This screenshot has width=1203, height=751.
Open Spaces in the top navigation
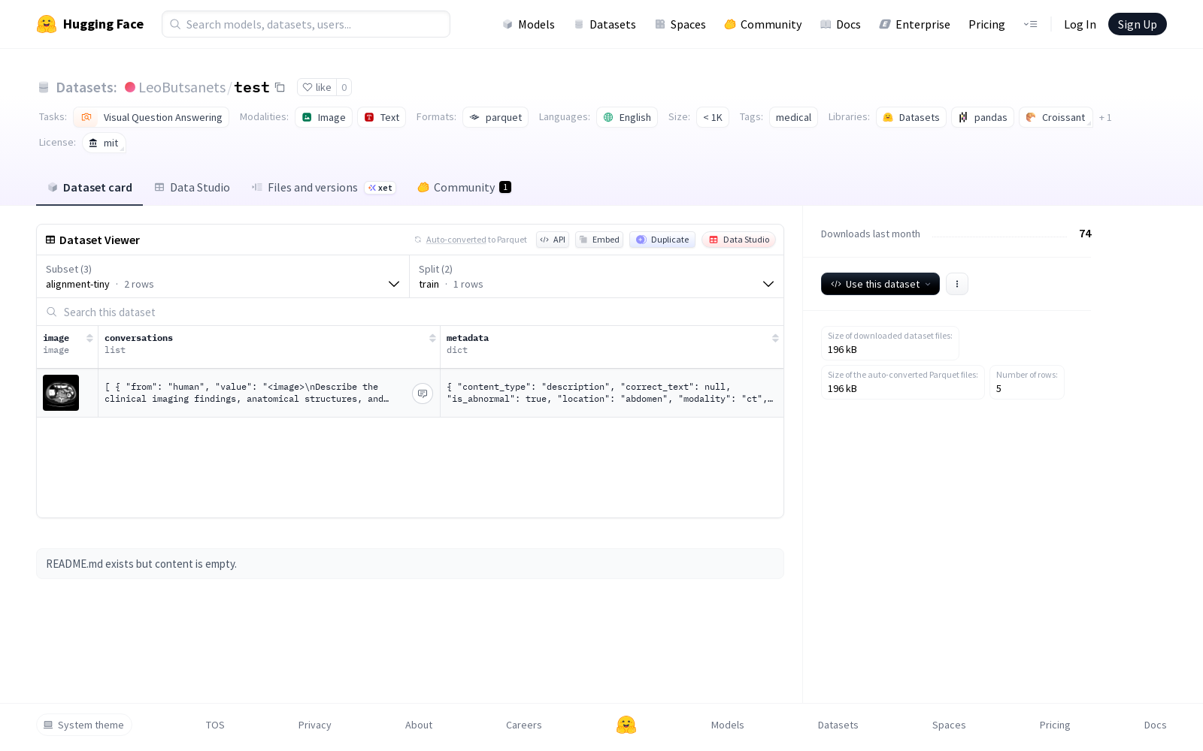680,24
